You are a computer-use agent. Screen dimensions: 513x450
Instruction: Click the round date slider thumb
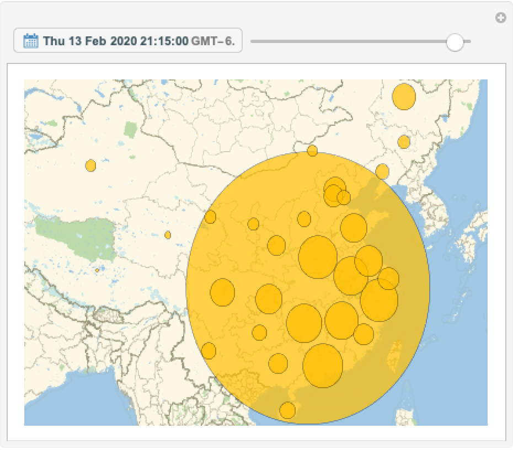click(x=455, y=41)
